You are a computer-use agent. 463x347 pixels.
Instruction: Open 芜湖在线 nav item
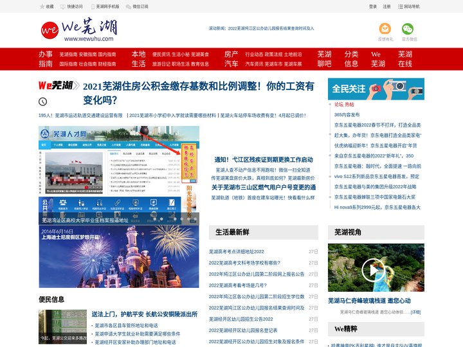coord(405,59)
